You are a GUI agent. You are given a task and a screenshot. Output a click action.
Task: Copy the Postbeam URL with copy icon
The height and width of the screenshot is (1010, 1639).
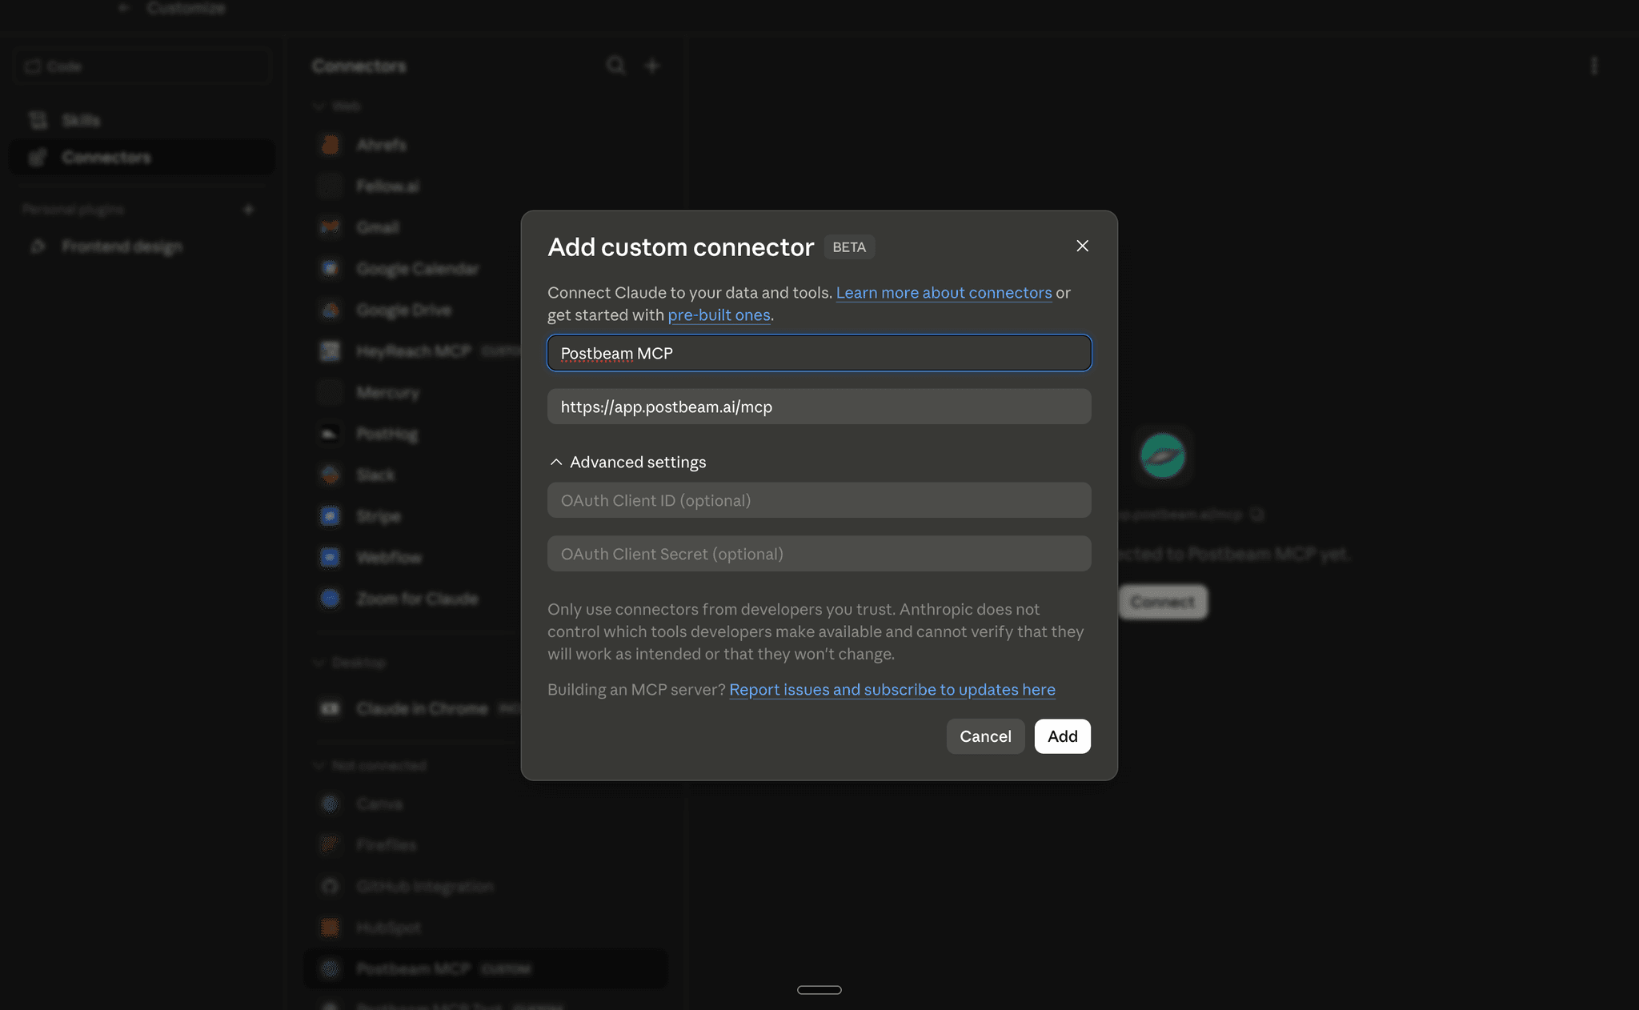[1257, 515]
